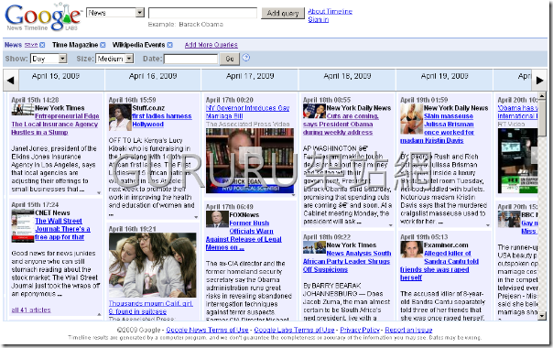Select the April 19, 2009 date header
The image size is (553, 348).
(x=444, y=76)
